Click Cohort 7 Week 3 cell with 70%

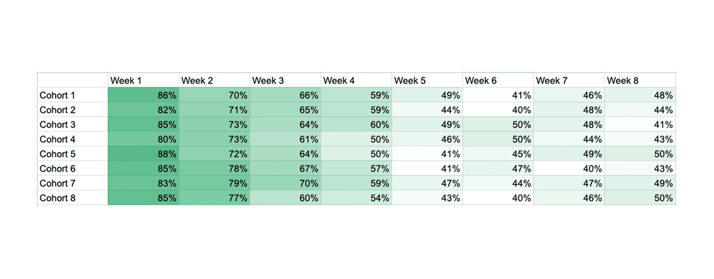(x=285, y=184)
